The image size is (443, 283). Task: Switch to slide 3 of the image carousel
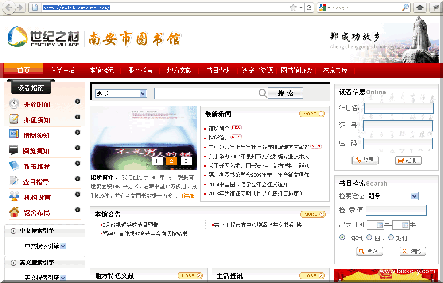click(185, 161)
